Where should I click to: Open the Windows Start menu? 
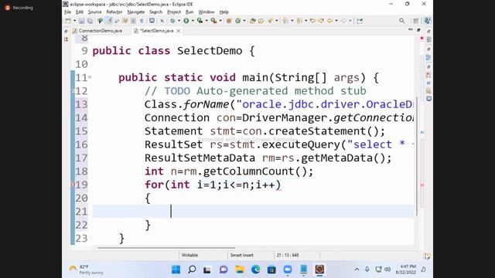coord(176,270)
